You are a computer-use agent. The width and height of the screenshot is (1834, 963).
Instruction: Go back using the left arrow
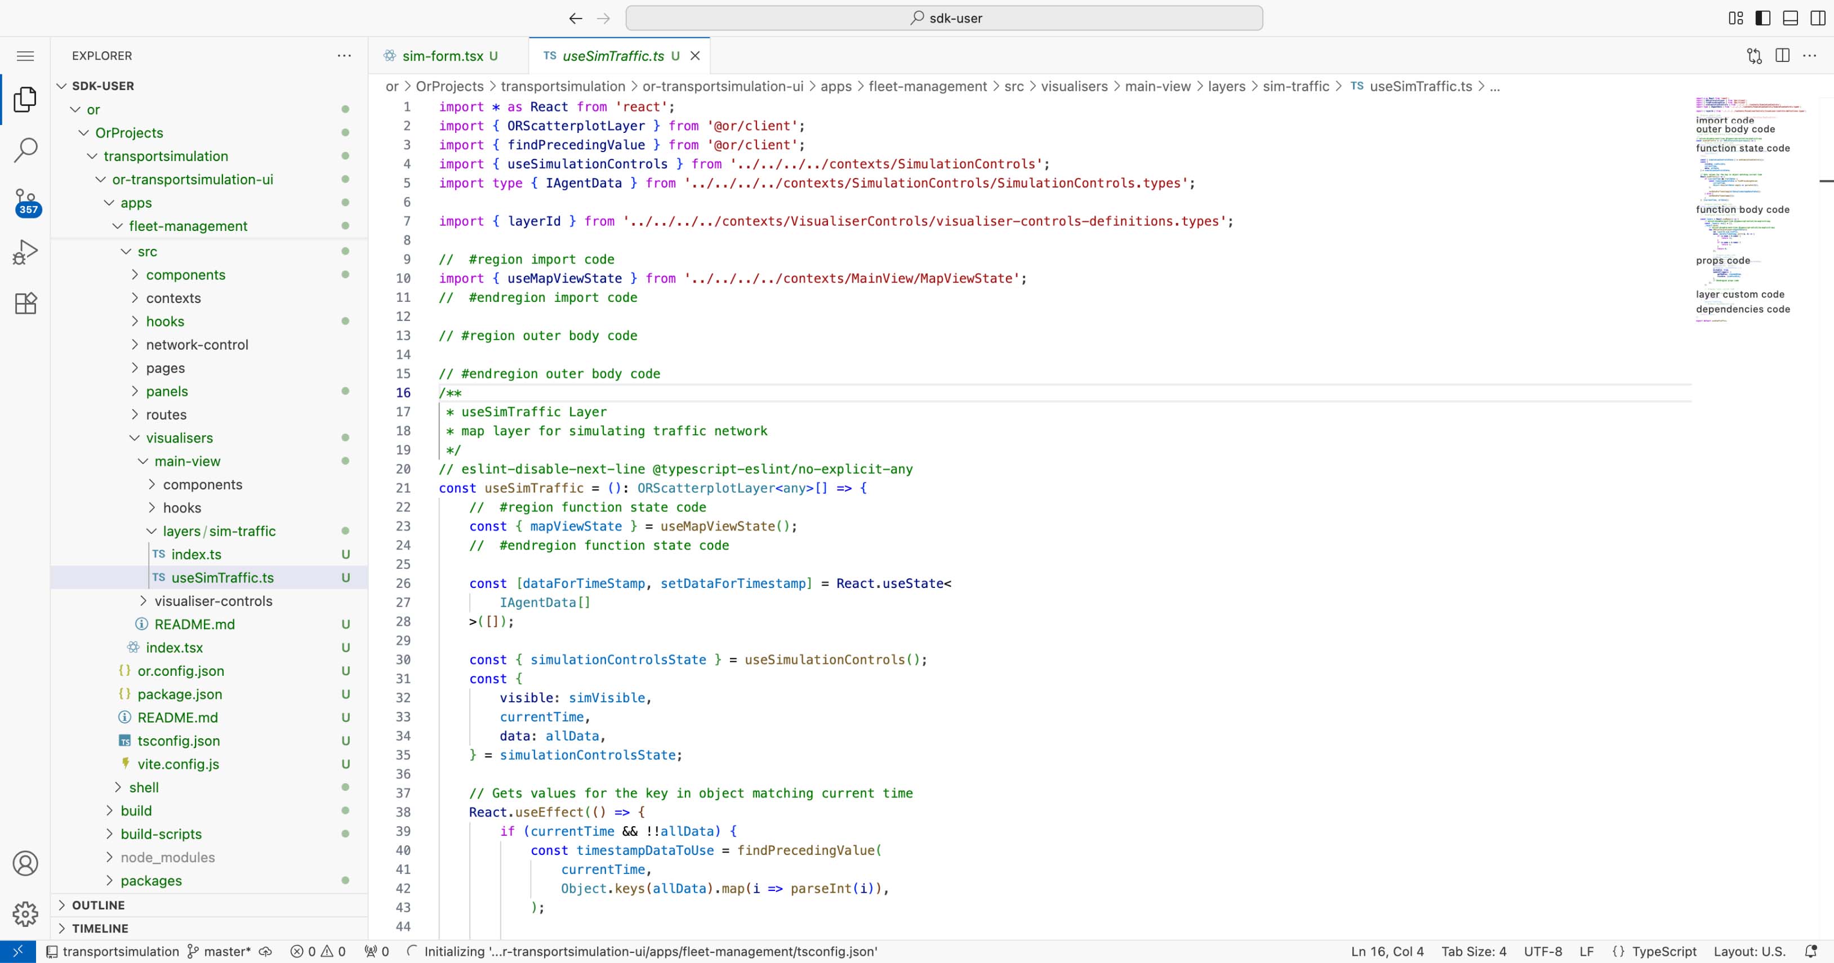point(576,19)
